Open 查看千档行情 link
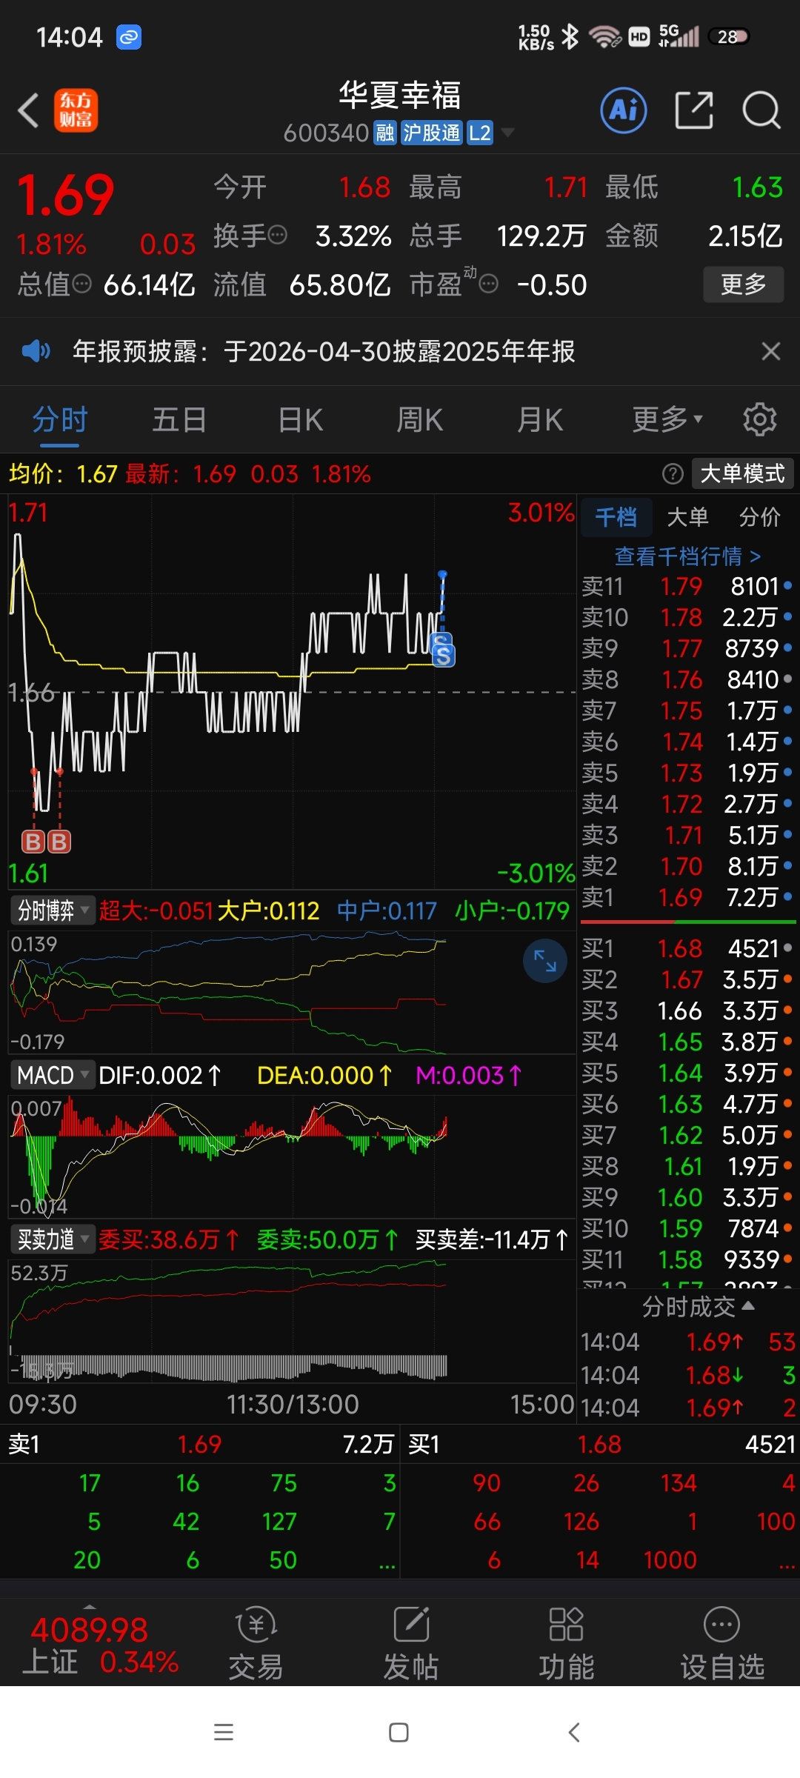 tap(687, 556)
